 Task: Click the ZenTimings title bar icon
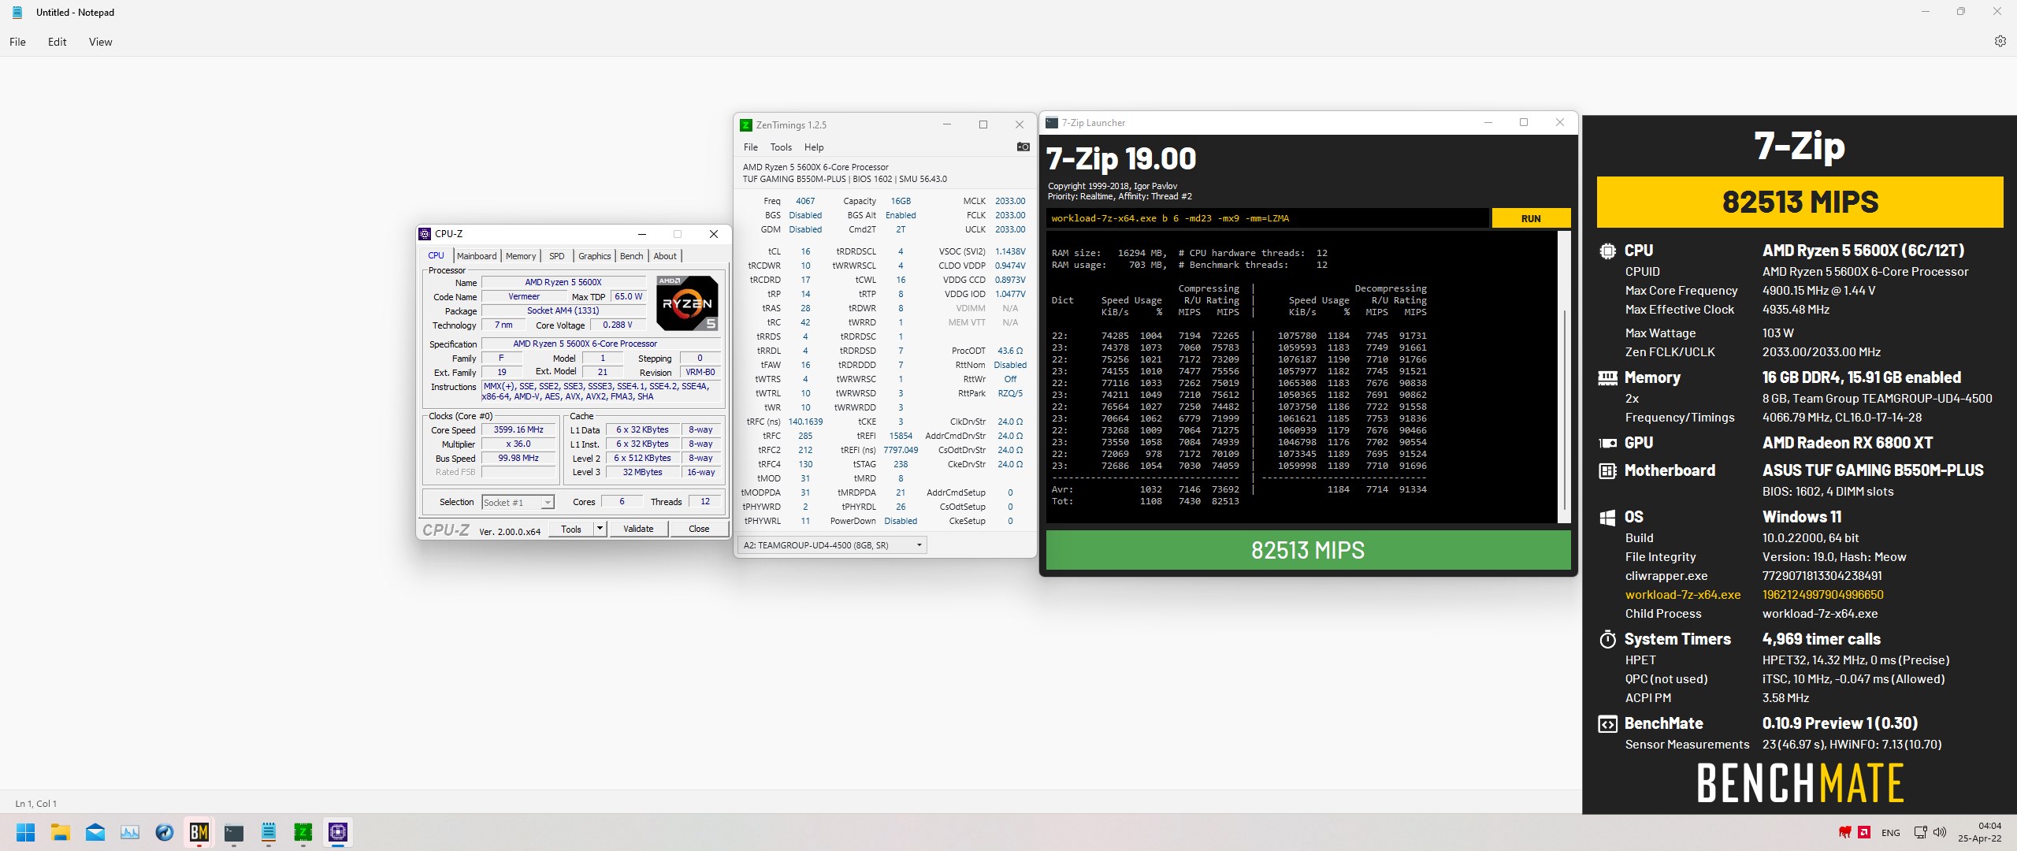[x=746, y=125]
